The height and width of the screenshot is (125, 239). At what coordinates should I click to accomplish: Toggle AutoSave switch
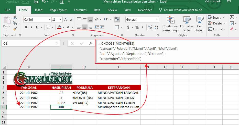[25, 2]
